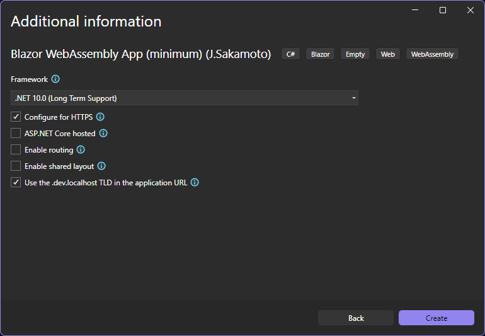485x336 pixels.
Task: Click the info icon beside Enable shared layout
Action: click(x=101, y=166)
